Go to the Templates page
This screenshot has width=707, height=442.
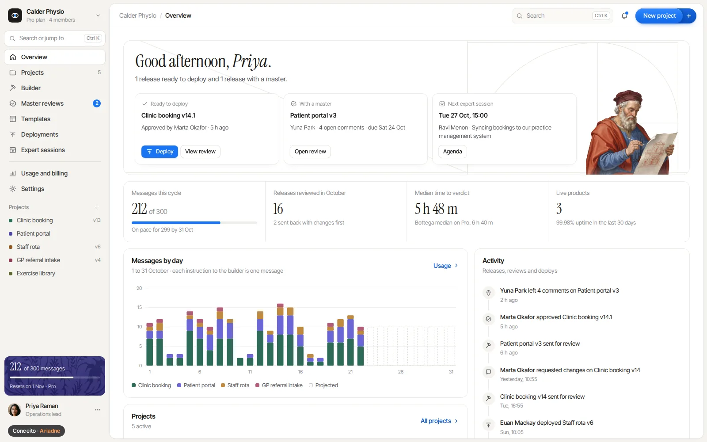[55, 119]
